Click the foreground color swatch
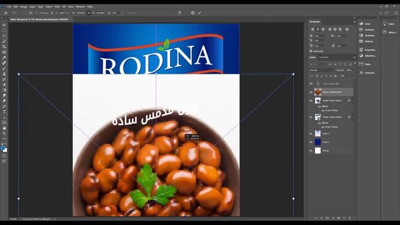This screenshot has width=400, height=225. coord(3,148)
